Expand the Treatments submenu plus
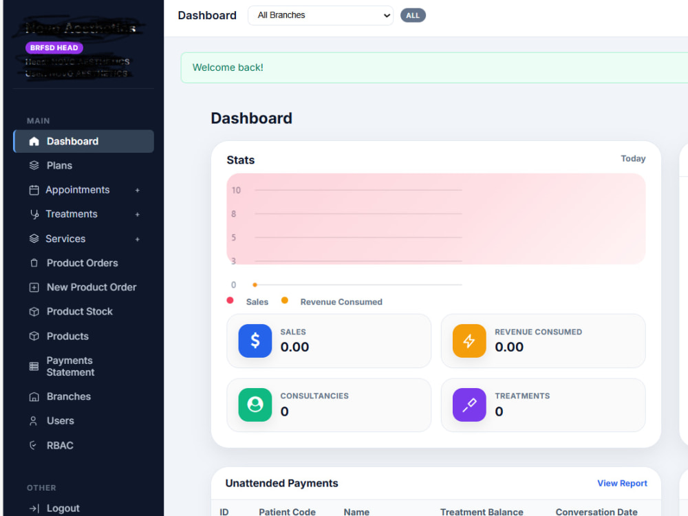The image size is (688, 516). pyautogui.click(x=138, y=215)
